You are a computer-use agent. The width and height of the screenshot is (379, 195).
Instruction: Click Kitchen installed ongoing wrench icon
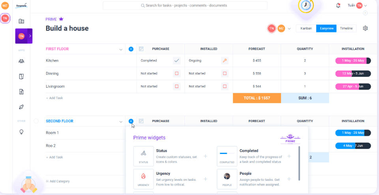225,61
